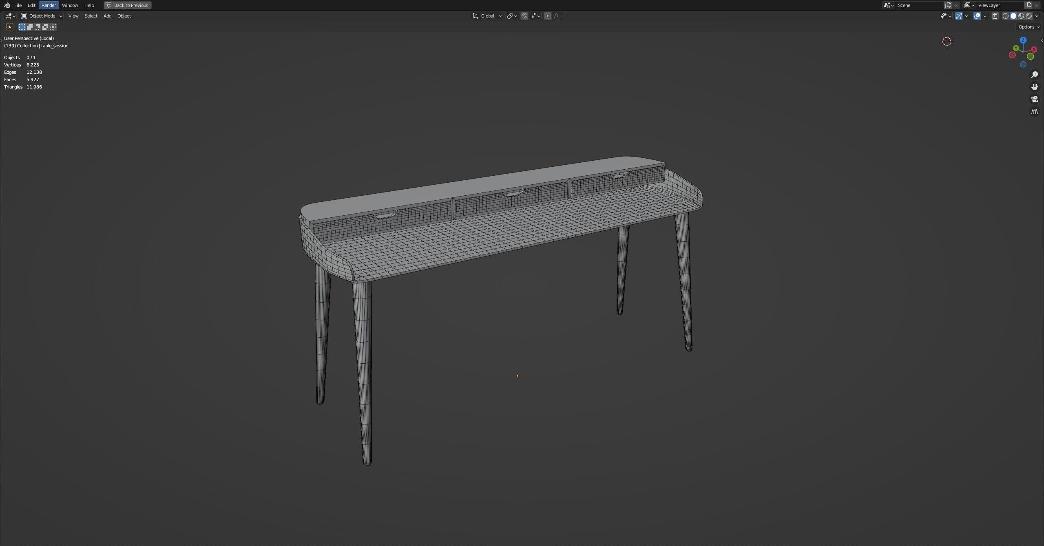Click the New Scene duplicate icon
Screen dimensions: 1044x546
click(948, 5)
